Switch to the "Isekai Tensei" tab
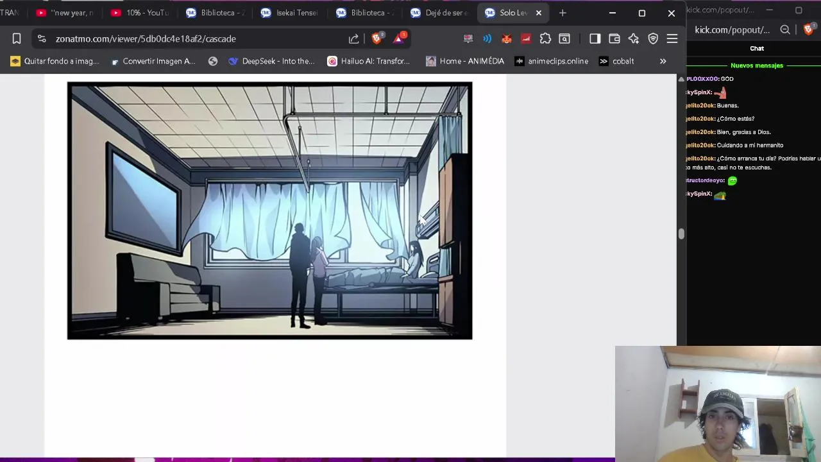The height and width of the screenshot is (462, 821). [x=290, y=13]
